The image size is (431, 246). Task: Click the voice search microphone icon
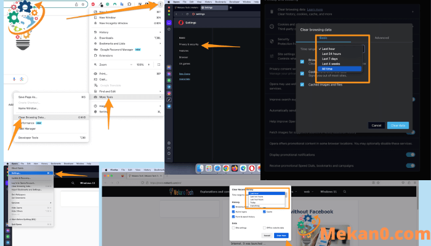pyautogui.click(x=14, y=79)
